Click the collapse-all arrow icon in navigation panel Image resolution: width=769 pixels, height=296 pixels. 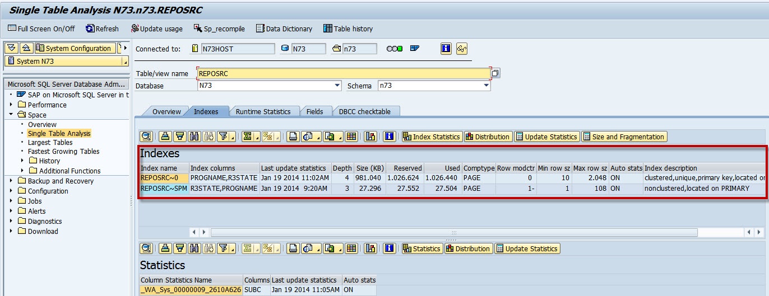(26, 48)
